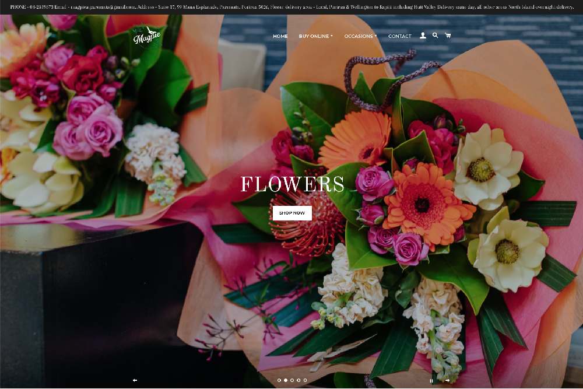Click the Shop Now button
583x389 pixels.
click(x=292, y=213)
